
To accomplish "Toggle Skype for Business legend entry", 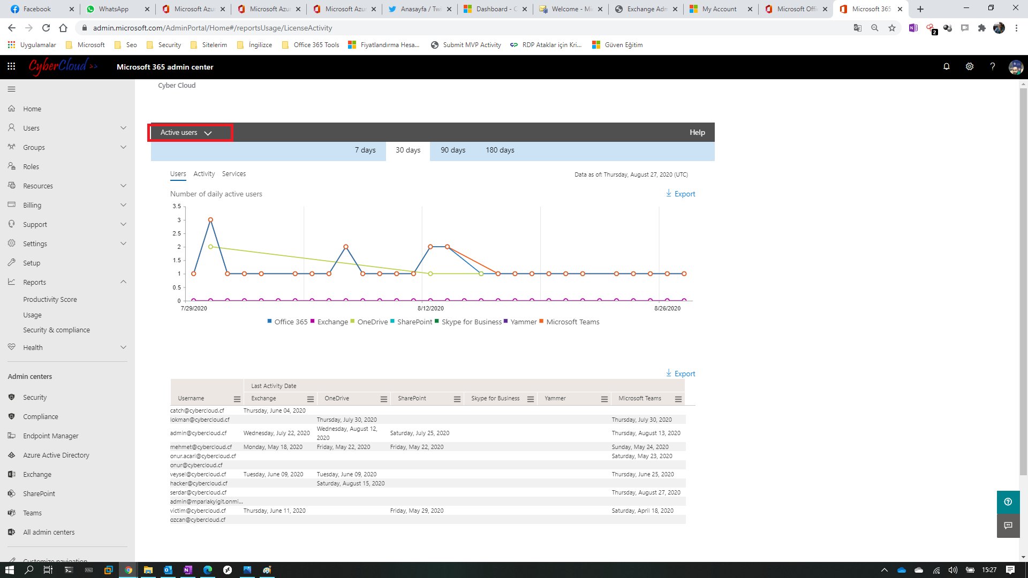I will 468,322.
